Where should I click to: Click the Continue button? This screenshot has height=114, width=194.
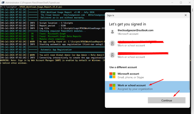167,100
